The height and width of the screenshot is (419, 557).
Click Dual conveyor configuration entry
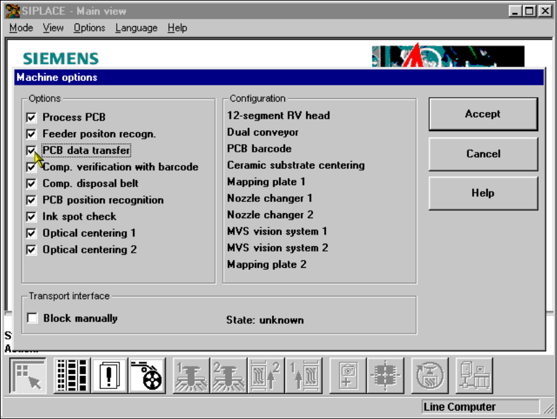pyautogui.click(x=263, y=132)
